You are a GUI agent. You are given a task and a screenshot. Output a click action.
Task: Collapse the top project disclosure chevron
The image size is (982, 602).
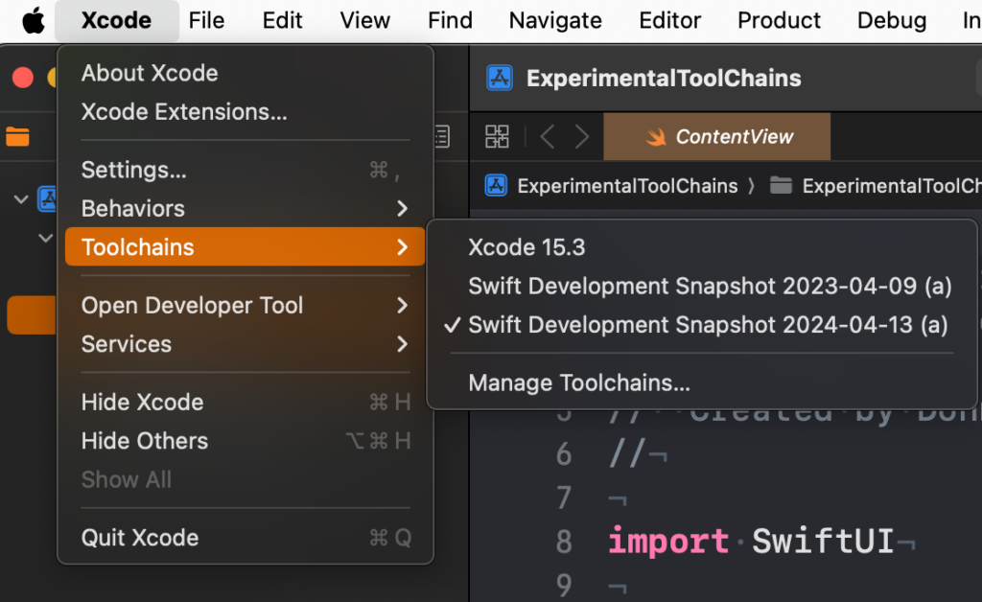(21, 199)
